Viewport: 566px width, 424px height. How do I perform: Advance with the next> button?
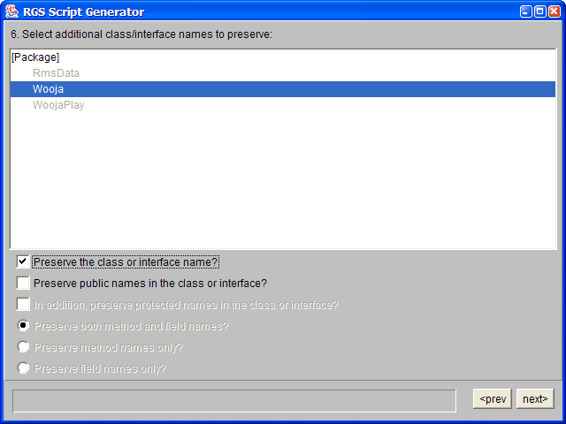(x=535, y=398)
